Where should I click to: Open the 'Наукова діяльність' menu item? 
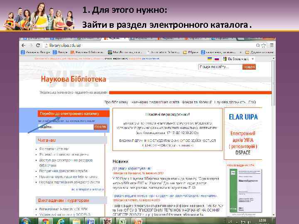[230, 102]
